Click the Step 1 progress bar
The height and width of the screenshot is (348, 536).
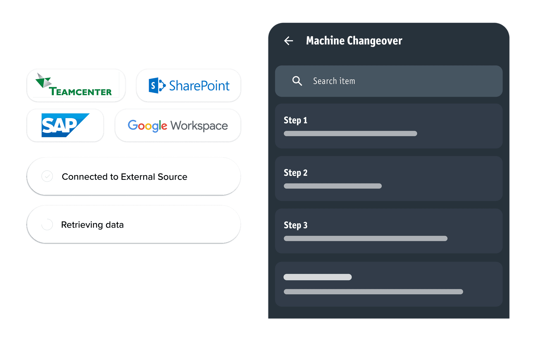click(x=350, y=134)
